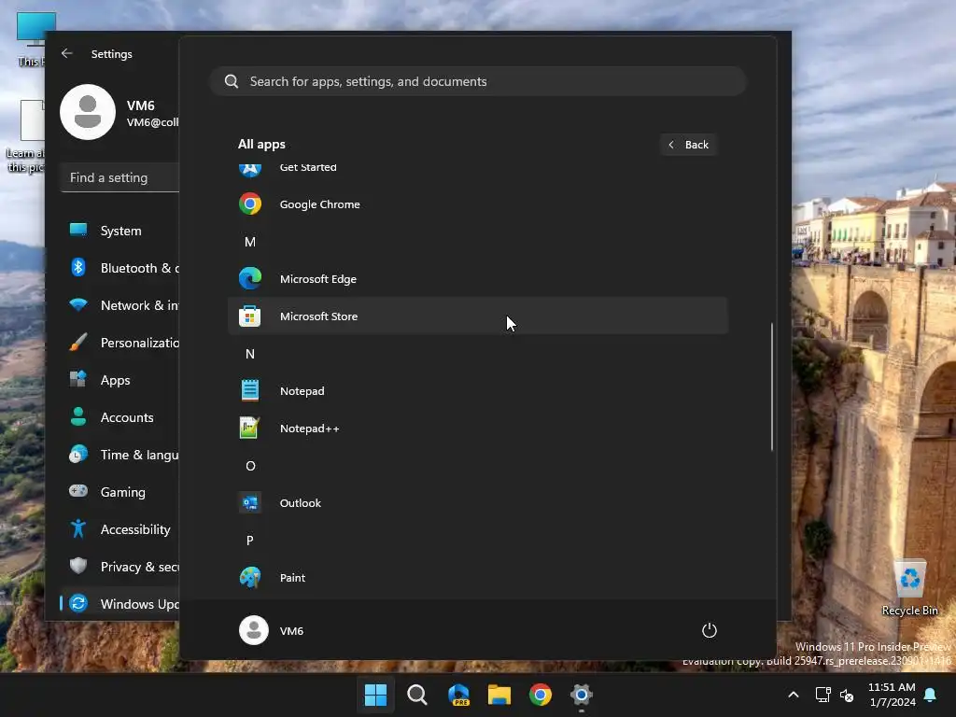956x717 pixels.
Task: Launch Microsoft Edge from All apps
Action: click(477, 278)
